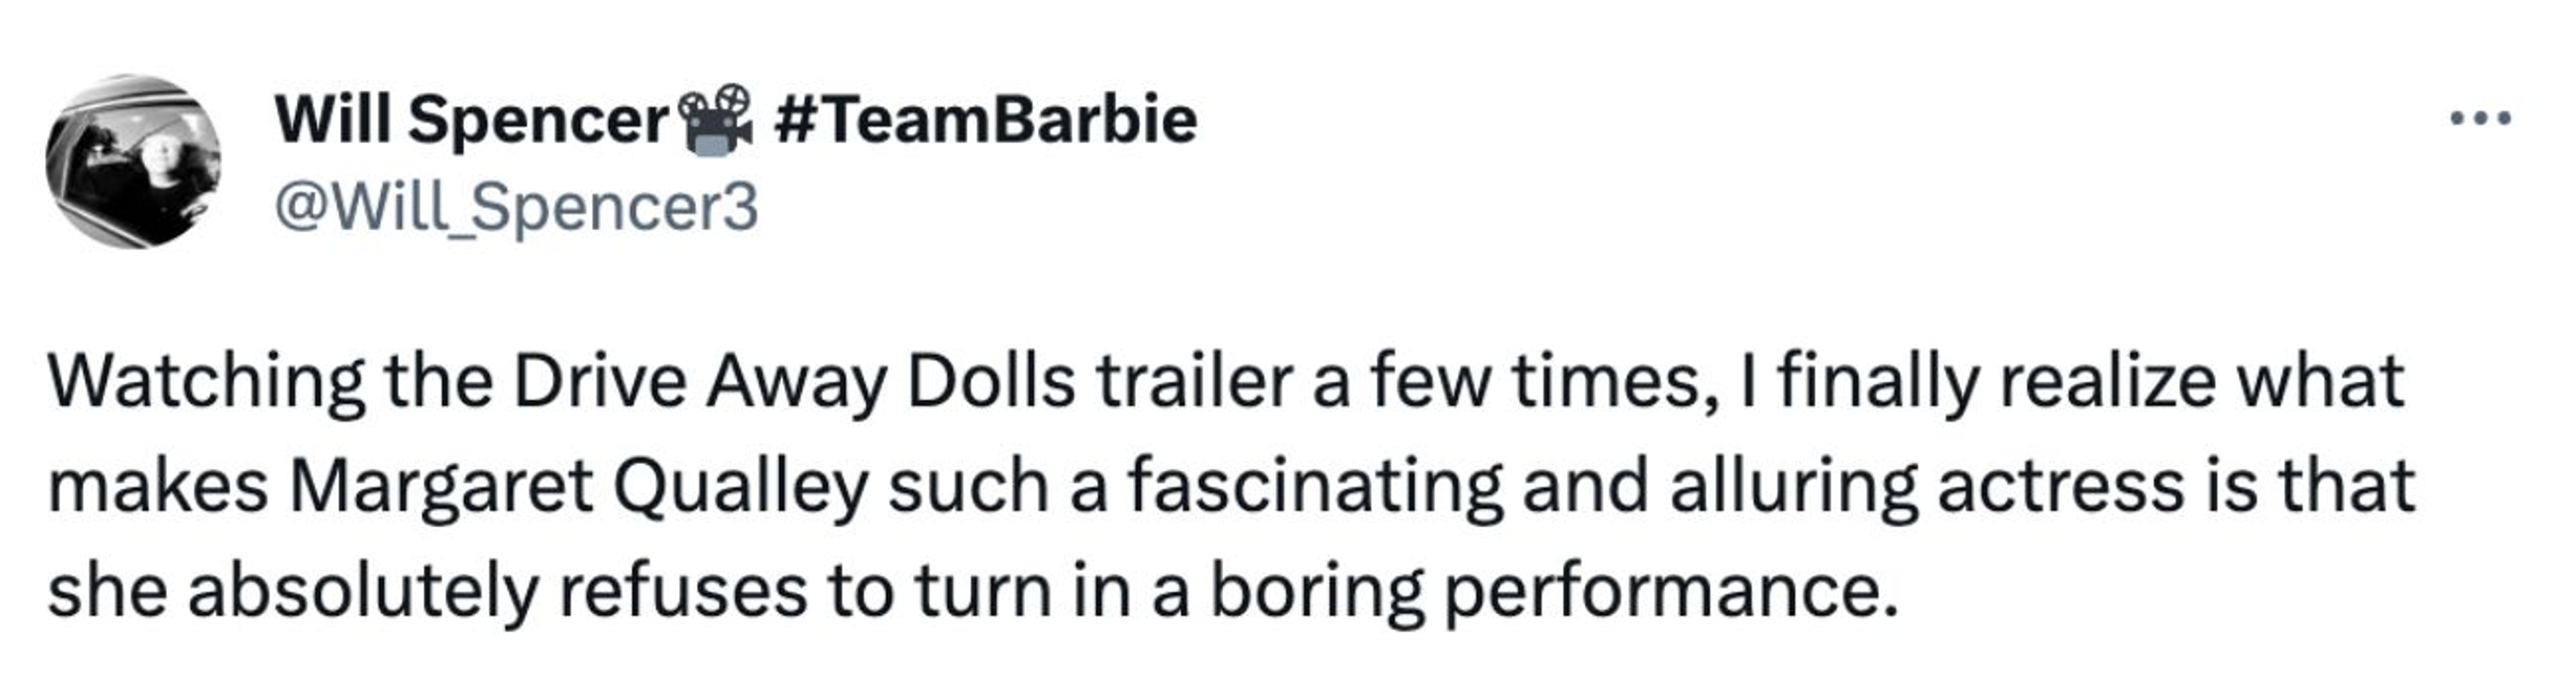Click the name "Margaret Qualley" in the tweet

tap(580, 487)
